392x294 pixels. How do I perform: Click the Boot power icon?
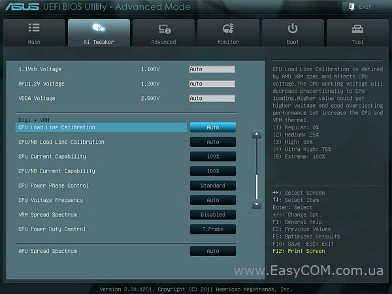(x=293, y=28)
